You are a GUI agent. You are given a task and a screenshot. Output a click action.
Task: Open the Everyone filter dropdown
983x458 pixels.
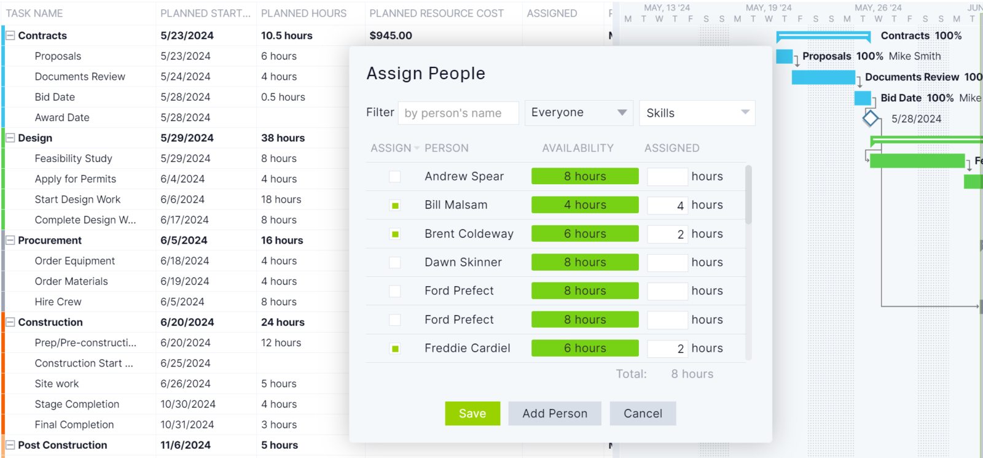[578, 113]
